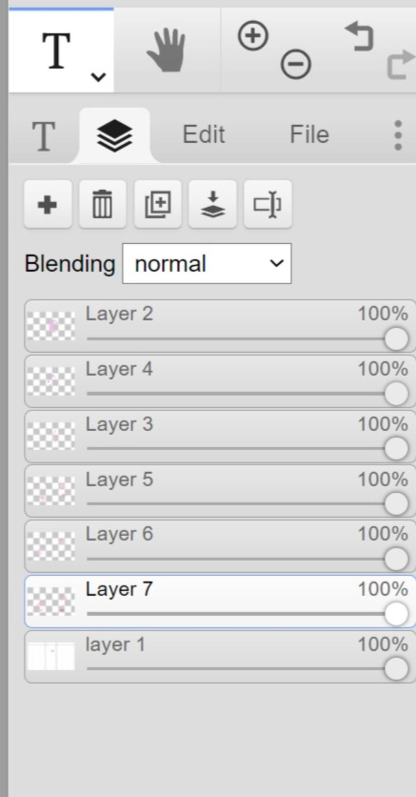Image resolution: width=416 pixels, height=797 pixels.
Task: Merge layer down with the layers arrow icon
Action: [x=212, y=204]
